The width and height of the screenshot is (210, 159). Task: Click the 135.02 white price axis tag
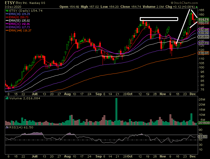[x=203, y=37]
